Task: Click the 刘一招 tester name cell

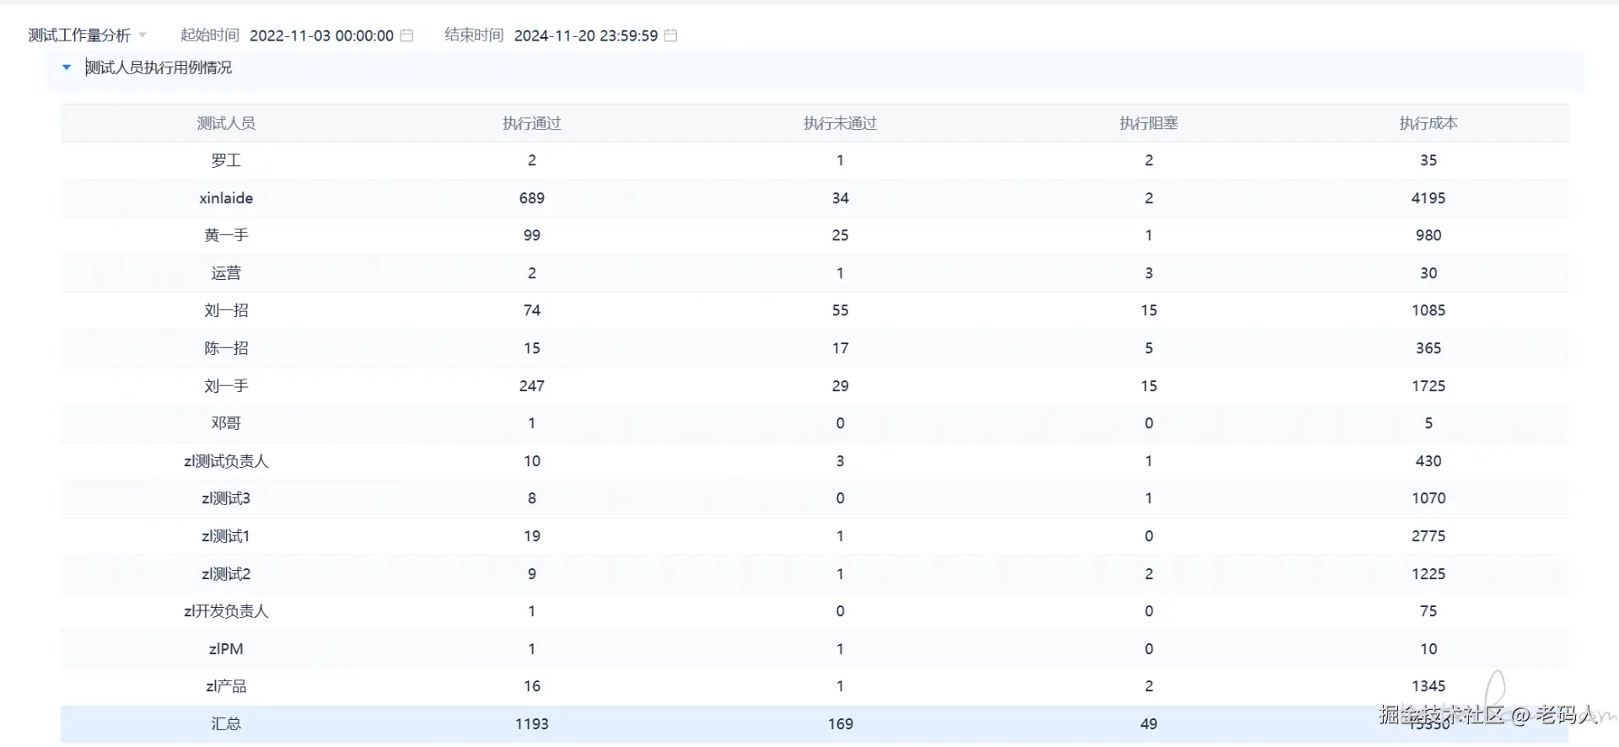Action: pyautogui.click(x=226, y=310)
